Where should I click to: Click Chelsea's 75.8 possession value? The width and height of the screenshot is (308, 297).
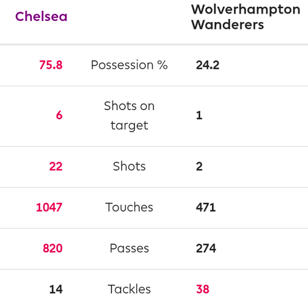pos(51,65)
